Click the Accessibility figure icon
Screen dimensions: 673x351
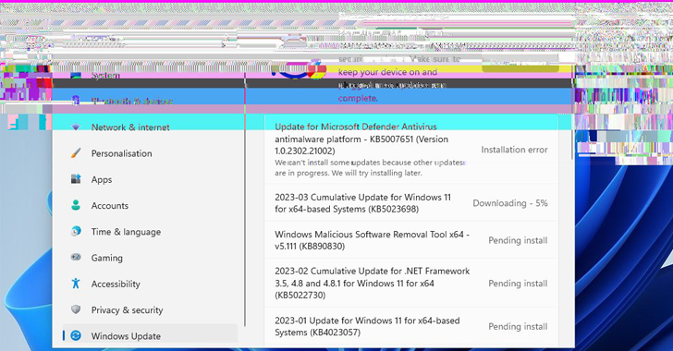[76, 284]
